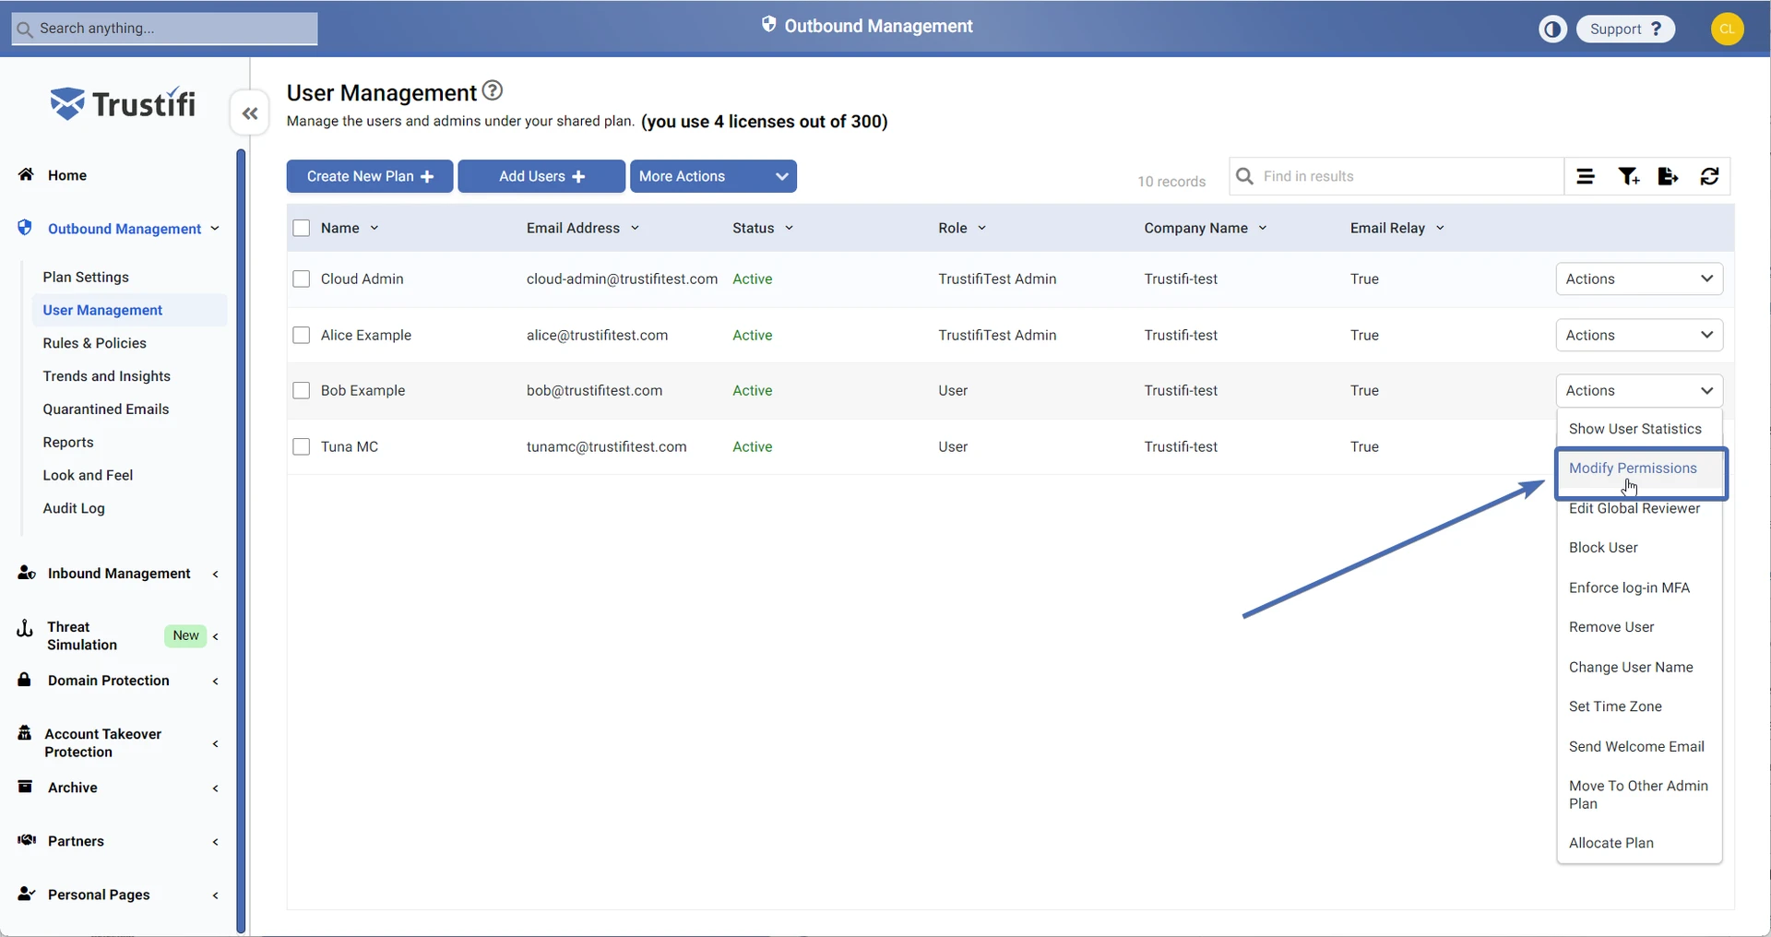Click the collapse sidebar double-chevron icon
1771x937 pixels.
(x=249, y=113)
